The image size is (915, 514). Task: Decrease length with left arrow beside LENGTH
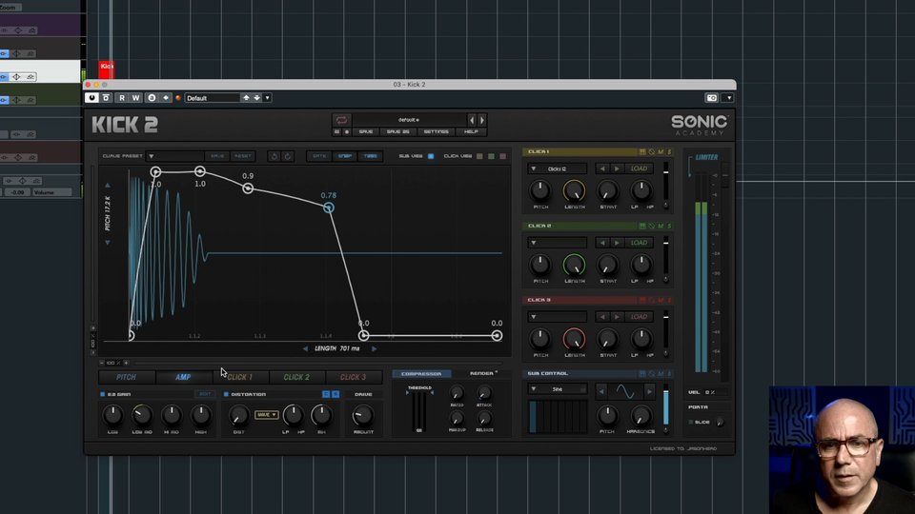(305, 348)
